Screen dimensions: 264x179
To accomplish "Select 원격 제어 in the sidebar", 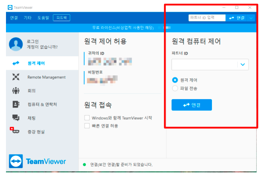I will 42,63.
